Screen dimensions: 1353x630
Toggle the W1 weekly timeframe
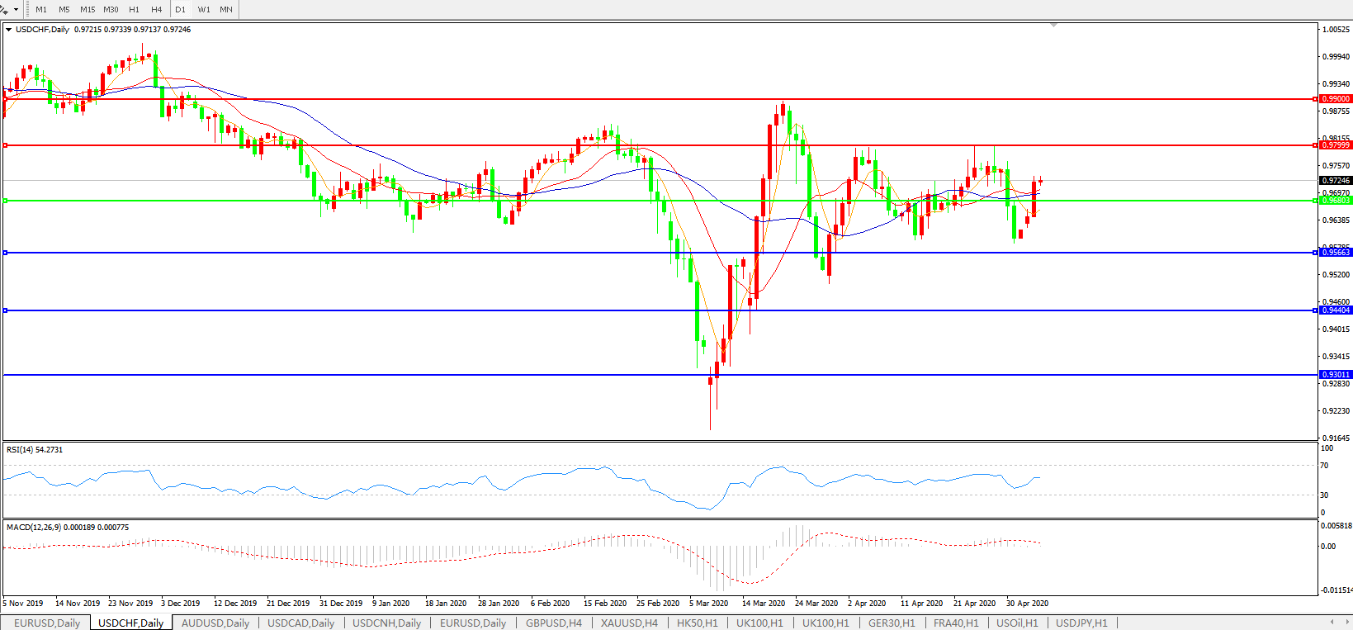pos(204,10)
